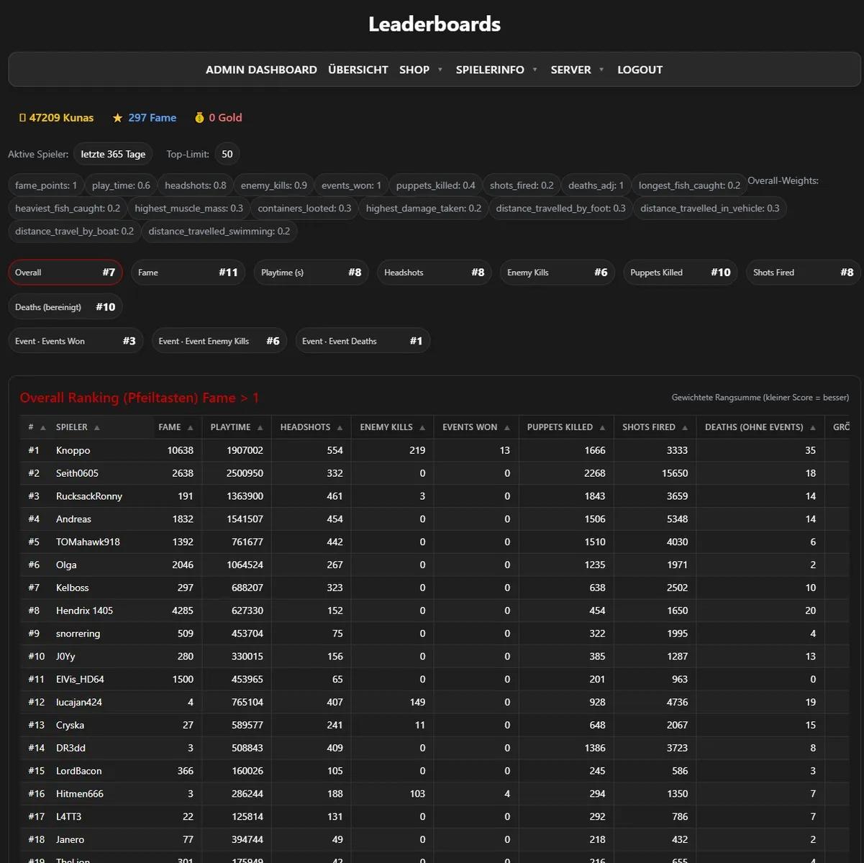
Task: Expand the Shop dropdown menu
Action: tap(421, 70)
